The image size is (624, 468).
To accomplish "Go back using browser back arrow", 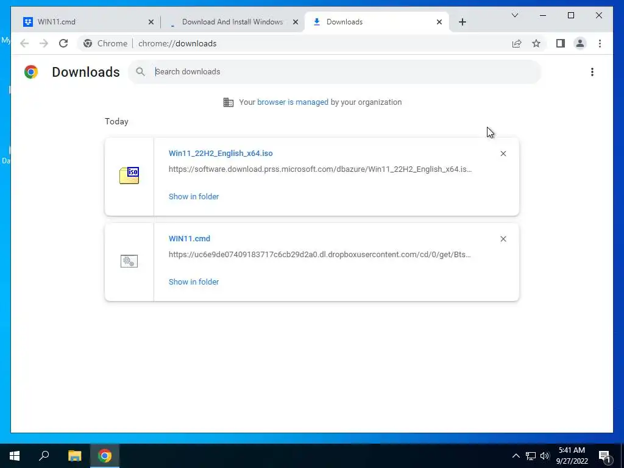I will pyautogui.click(x=24, y=43).
